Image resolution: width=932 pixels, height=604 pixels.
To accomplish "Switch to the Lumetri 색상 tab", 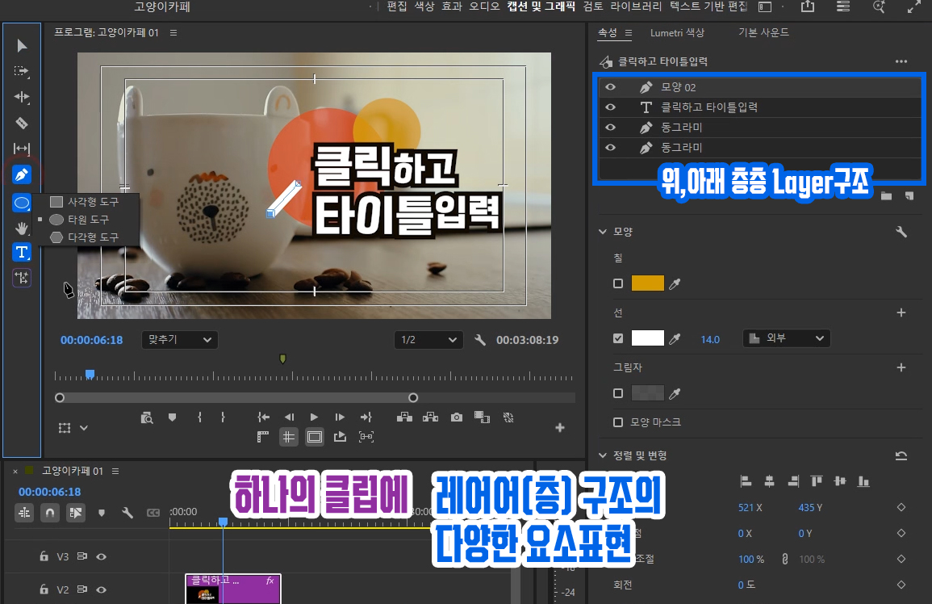I will [x=677, y=33].
